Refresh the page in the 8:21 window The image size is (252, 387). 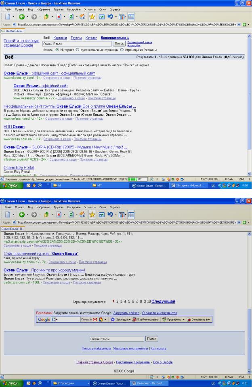click(x=71, y=214)
